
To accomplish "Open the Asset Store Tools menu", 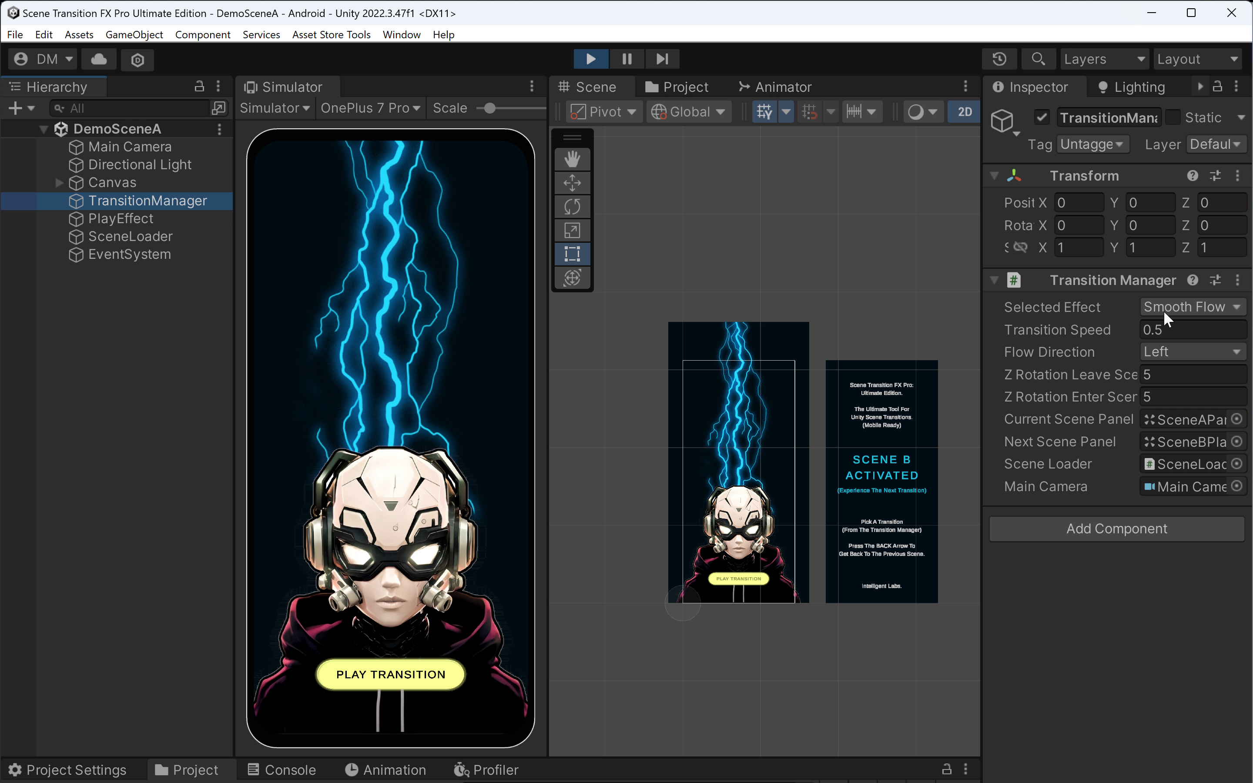I will point(332,35).
